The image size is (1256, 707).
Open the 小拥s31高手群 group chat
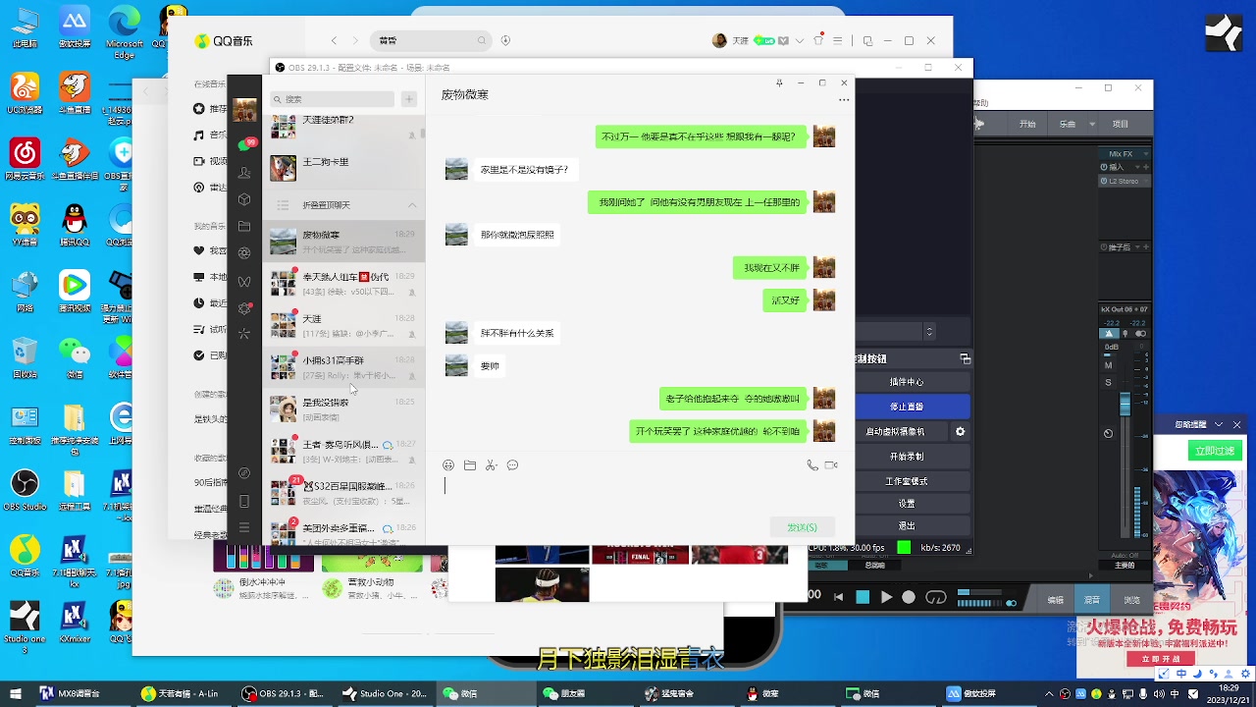pos(343,367)
